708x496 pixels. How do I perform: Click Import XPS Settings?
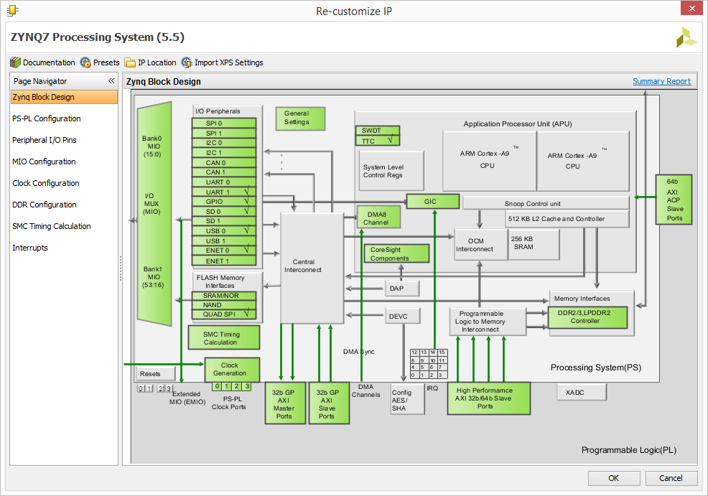222,62
